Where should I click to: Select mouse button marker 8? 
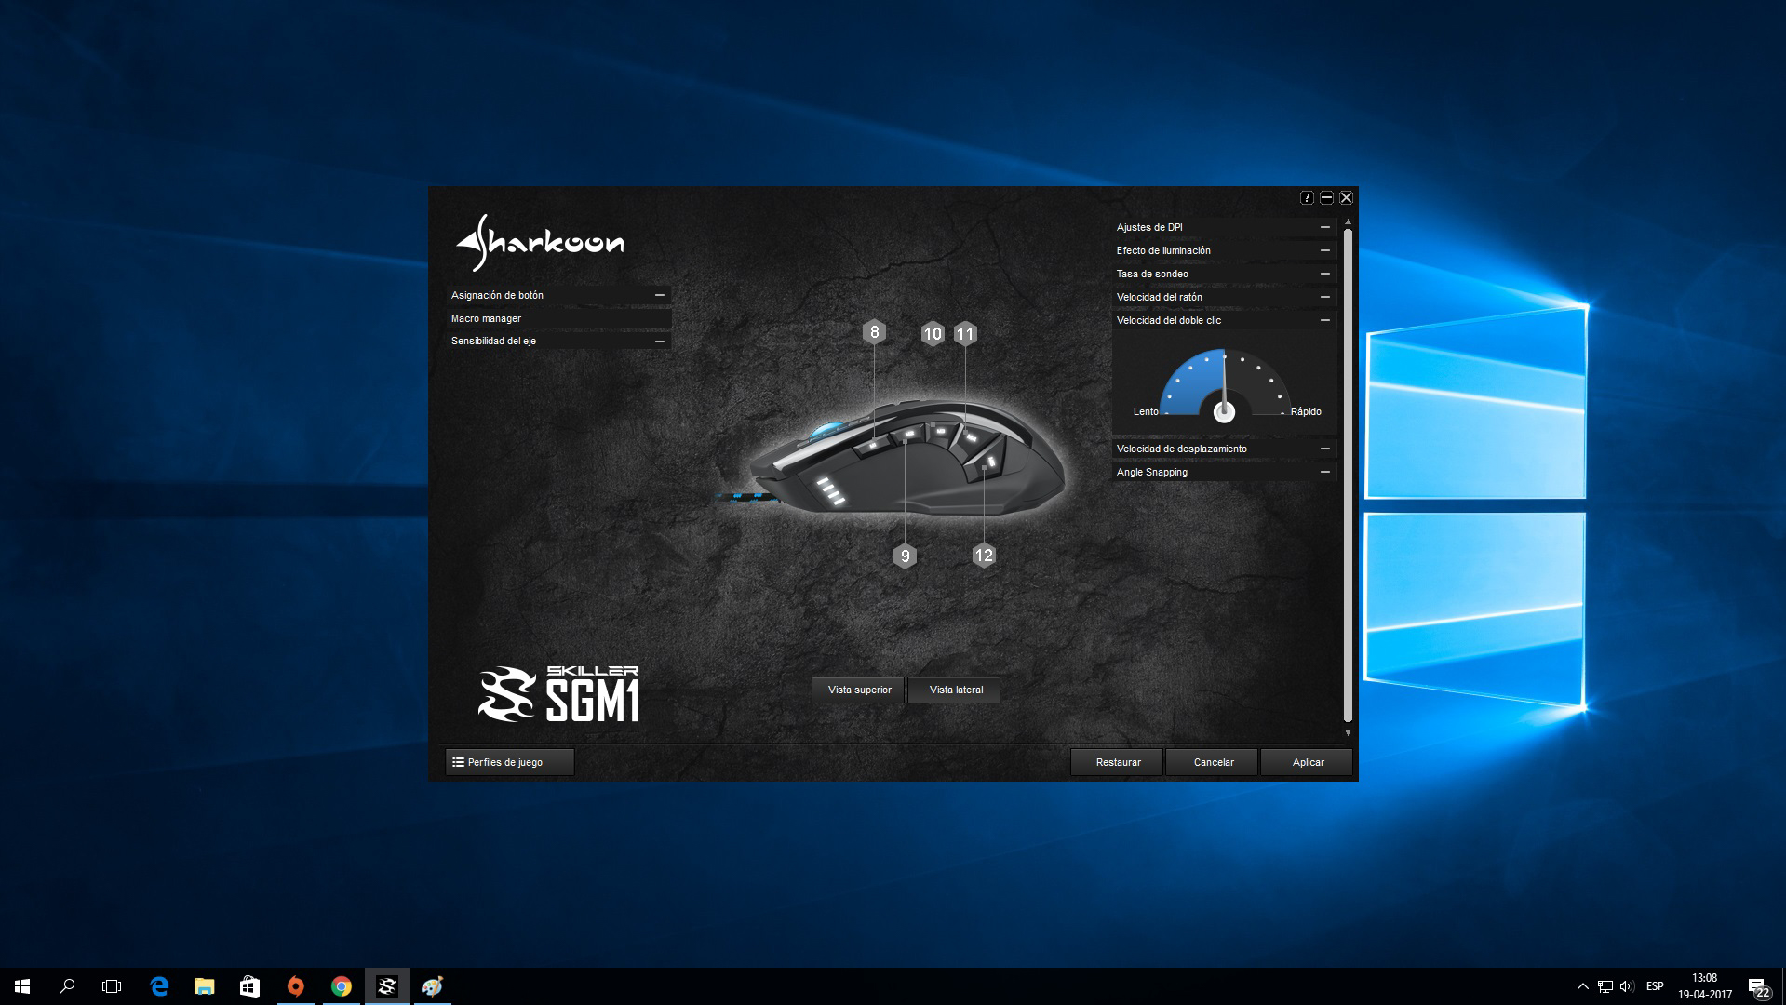click(x=874, y=332)
